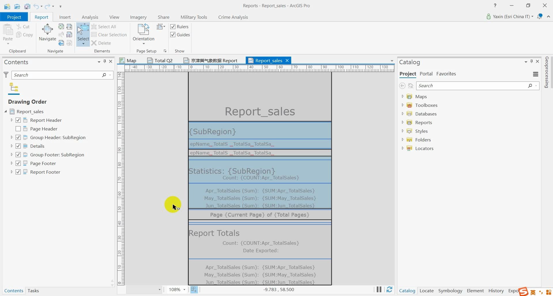
Task: Uncheck Group Footer: SubRegion checkbox
Action: 18,155
